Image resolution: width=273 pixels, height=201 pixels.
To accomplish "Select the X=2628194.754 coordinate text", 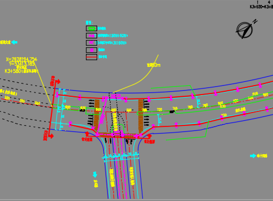I will click(x=22, y=60).
